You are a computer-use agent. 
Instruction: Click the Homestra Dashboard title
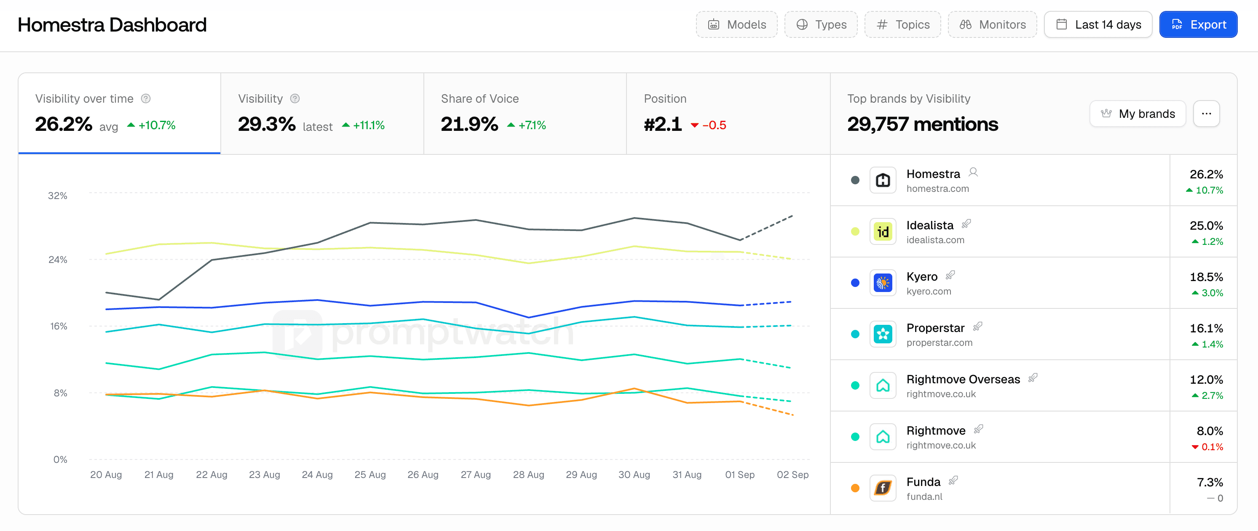(112, 25)
